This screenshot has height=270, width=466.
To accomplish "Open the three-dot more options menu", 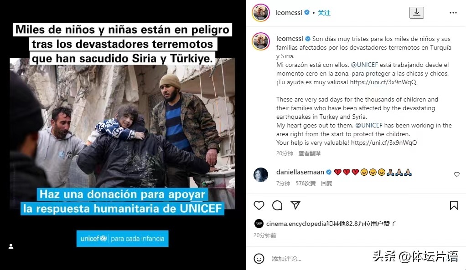I will click(x=453, y=13).
